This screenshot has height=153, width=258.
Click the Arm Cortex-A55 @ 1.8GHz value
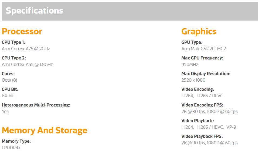point(27,64)
